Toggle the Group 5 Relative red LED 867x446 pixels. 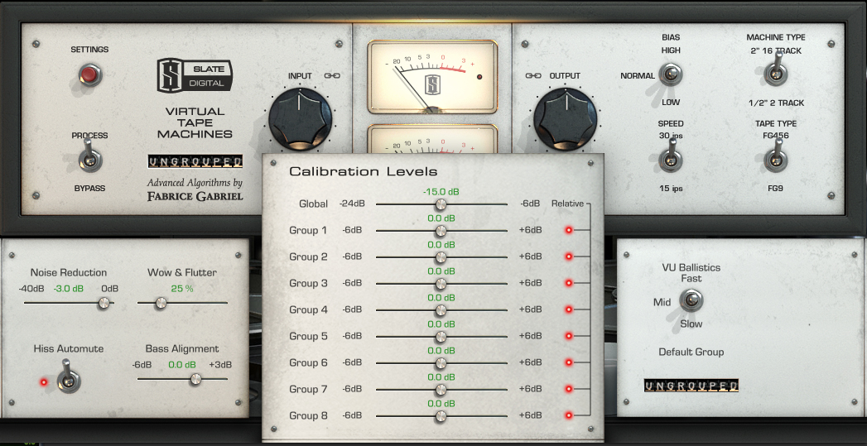[x=568, y=336]
